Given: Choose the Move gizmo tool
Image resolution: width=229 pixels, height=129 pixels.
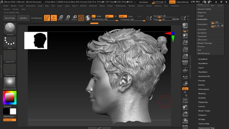Looking at the screenshot, I should pyautogui.click(x=61, y=18).
